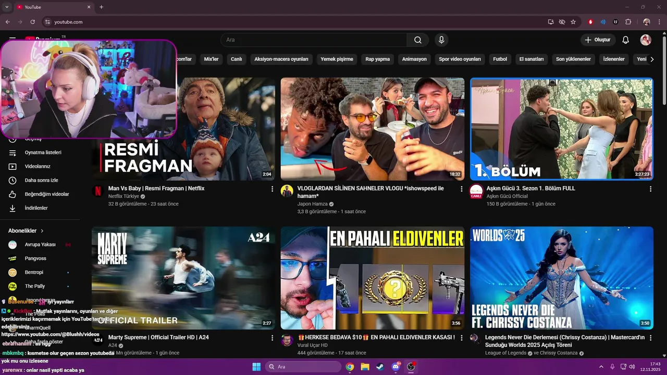Viewport: 667px width, 375px height.
Task: Open Steam from the taskbar
Action: tap(380, 367)
